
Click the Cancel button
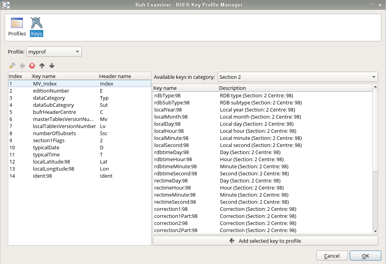pos(332,256)
